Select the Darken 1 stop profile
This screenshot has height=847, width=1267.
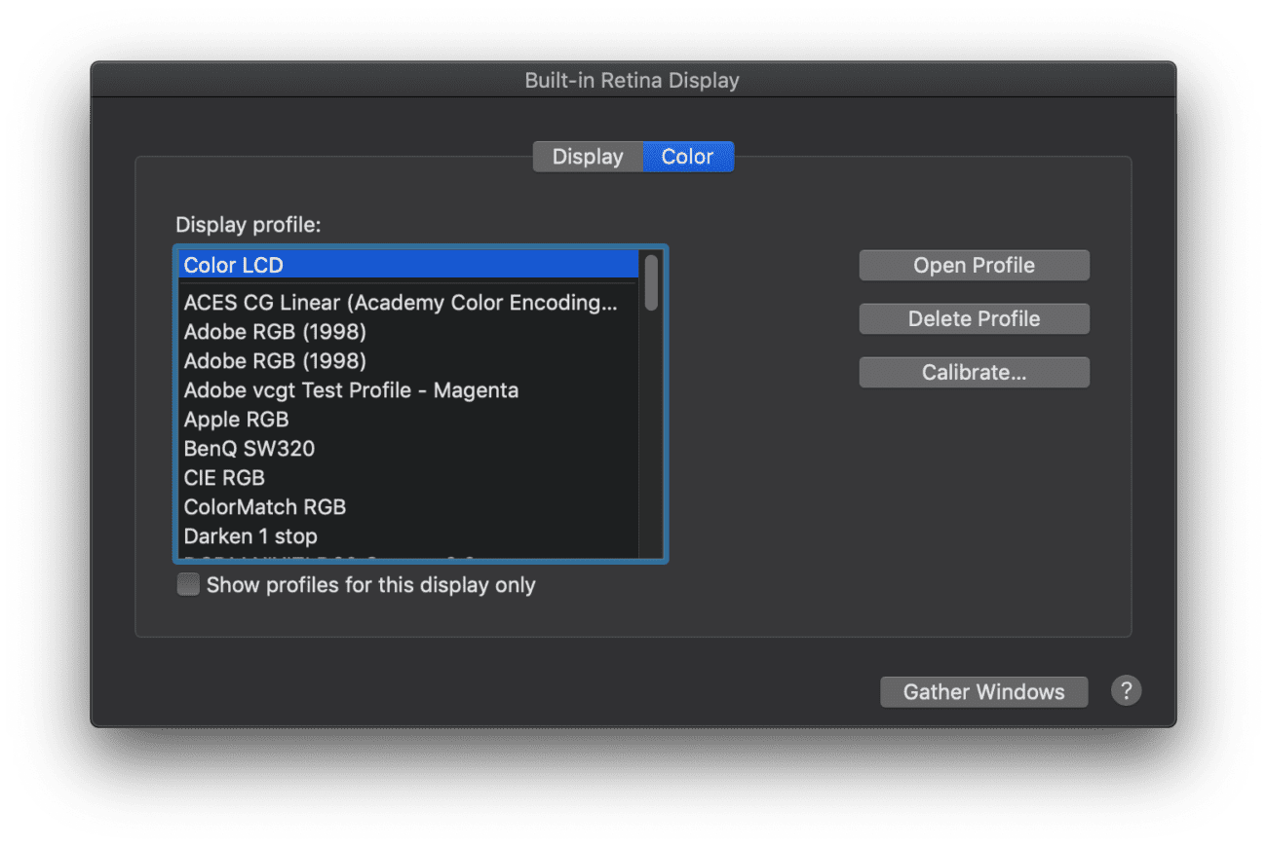click(x=390, y=535)
